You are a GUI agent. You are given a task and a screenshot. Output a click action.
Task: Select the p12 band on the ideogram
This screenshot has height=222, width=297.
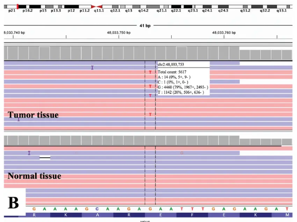click(x=71, y=10)
